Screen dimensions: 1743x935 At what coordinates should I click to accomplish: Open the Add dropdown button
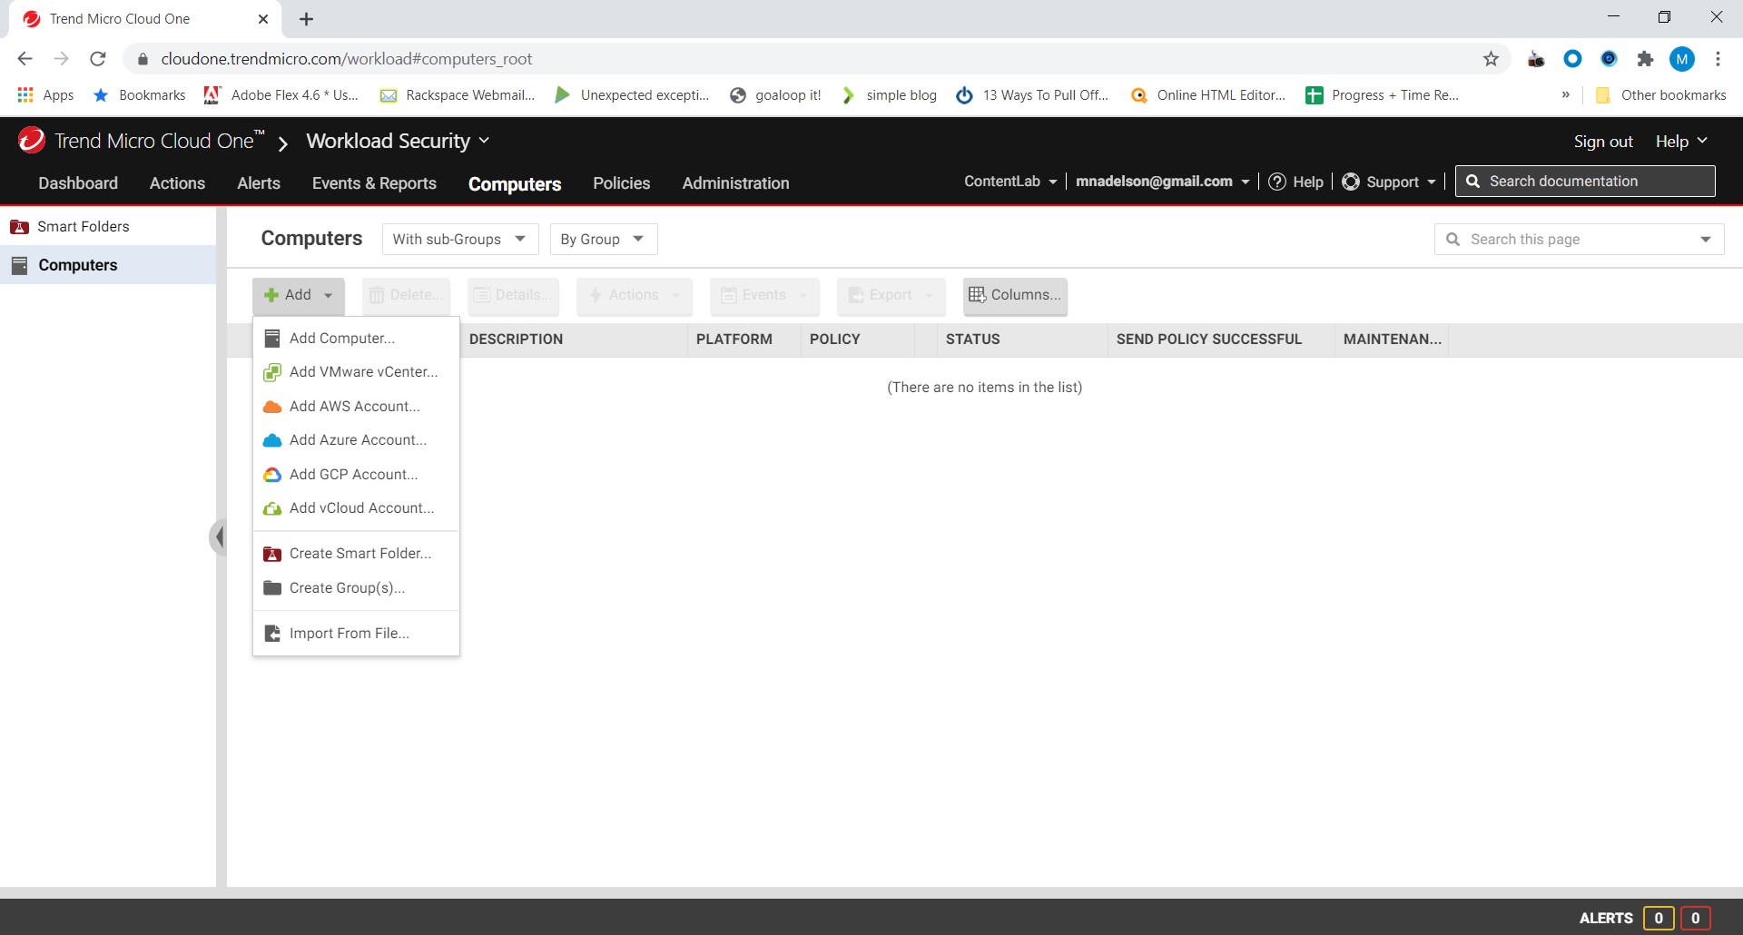pos(298,295)
